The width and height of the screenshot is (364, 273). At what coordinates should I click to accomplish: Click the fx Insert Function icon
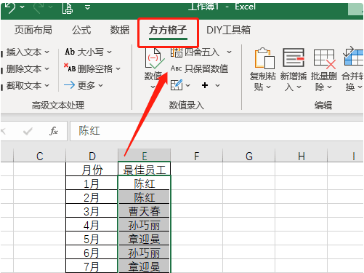54,131
